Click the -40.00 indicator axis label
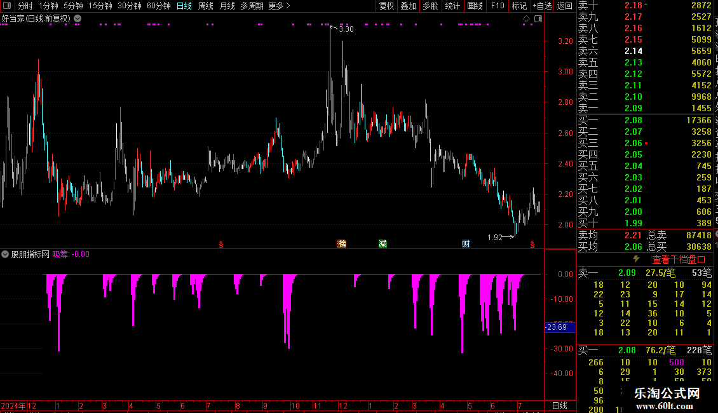This screenshot has height=413, width=718. (562, 373)
